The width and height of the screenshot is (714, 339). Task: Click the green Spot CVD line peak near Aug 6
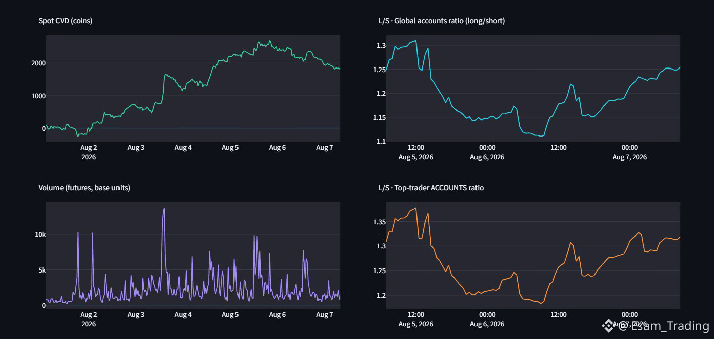[x=270, y=41]
